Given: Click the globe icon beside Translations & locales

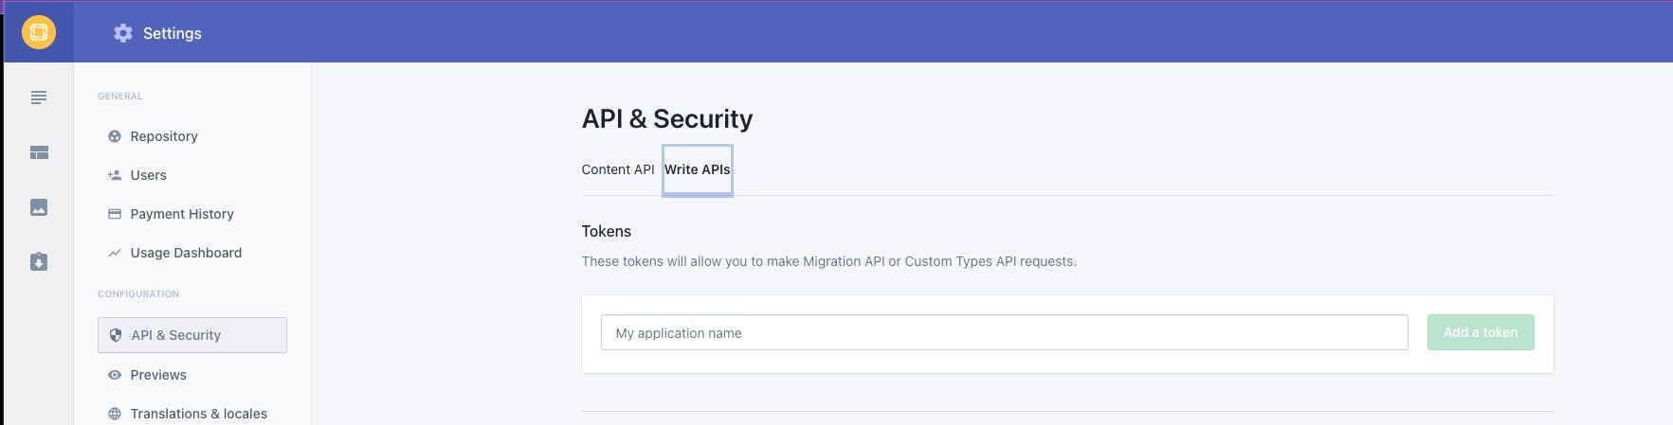Looking at the screenshot, I should coord(115,414).
